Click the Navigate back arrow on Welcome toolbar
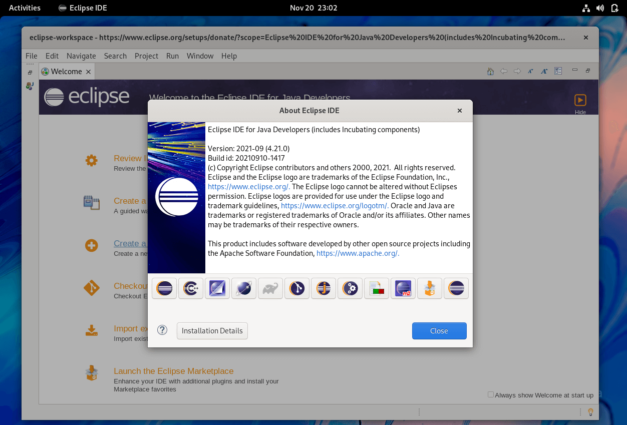 point(504,71)
